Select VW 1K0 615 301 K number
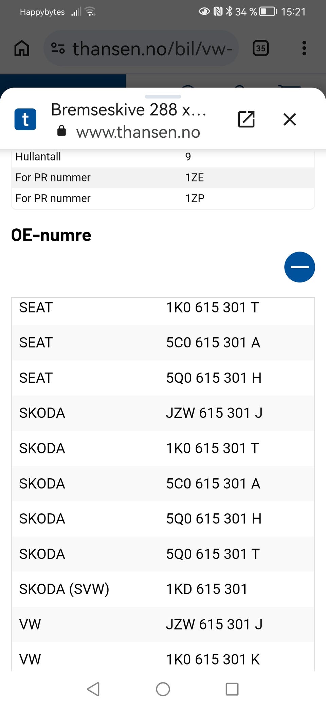This screenshot has height=707, width=326. click(213, 659)
